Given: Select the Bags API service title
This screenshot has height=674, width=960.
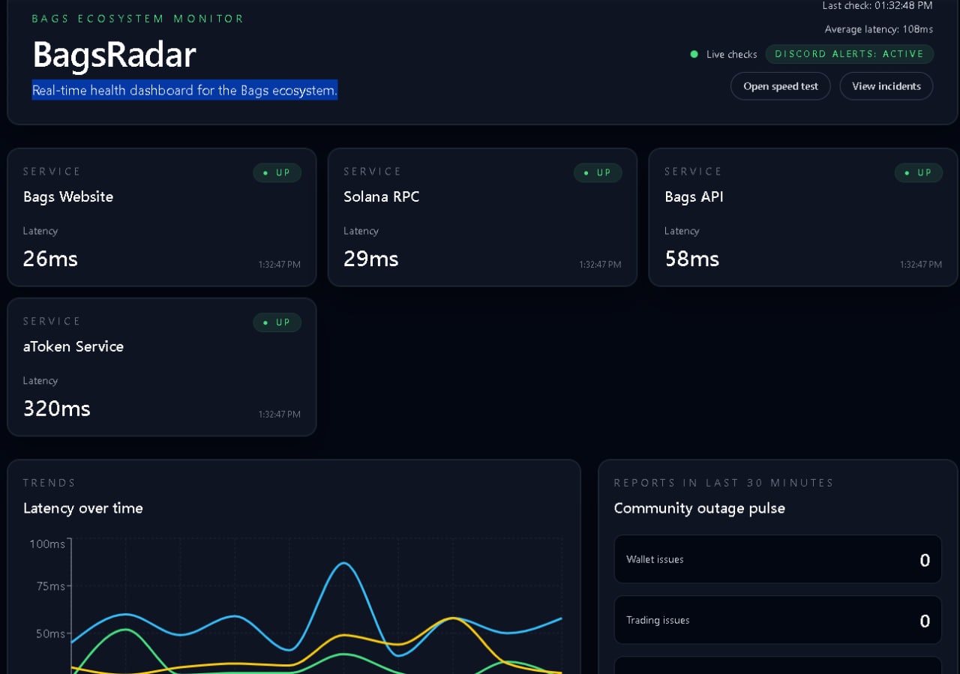Looking at the screenshot, I should click(x=694, y=197).
